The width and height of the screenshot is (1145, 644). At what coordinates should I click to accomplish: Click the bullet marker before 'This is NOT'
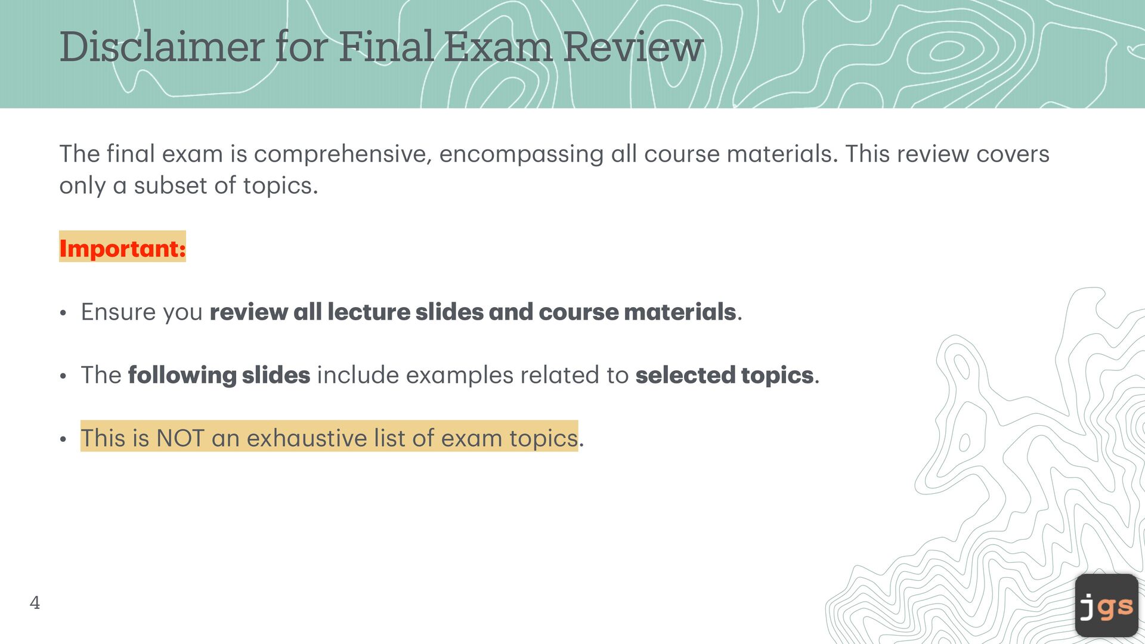pyautogui.click(x=63, y=439)
